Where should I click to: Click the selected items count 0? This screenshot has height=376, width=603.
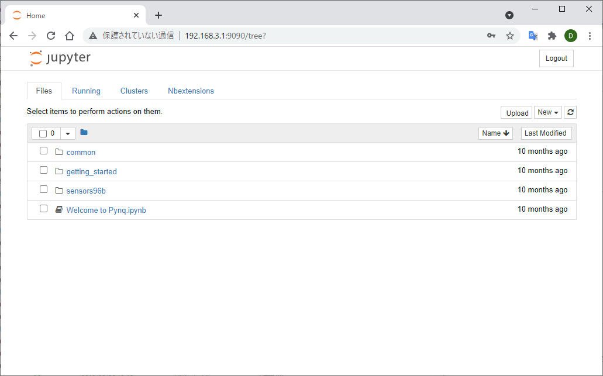point(52,133)
